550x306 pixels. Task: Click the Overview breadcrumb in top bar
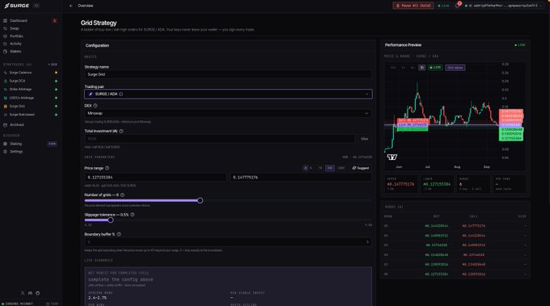tap(86, 6)
